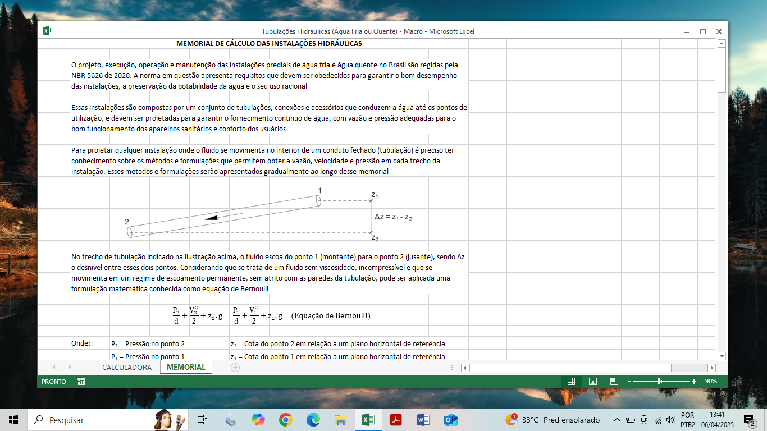The image size is (767, 431).
Task: Add a new sheet with plus button
Action: pyautogui.click(x=235, y=368)
